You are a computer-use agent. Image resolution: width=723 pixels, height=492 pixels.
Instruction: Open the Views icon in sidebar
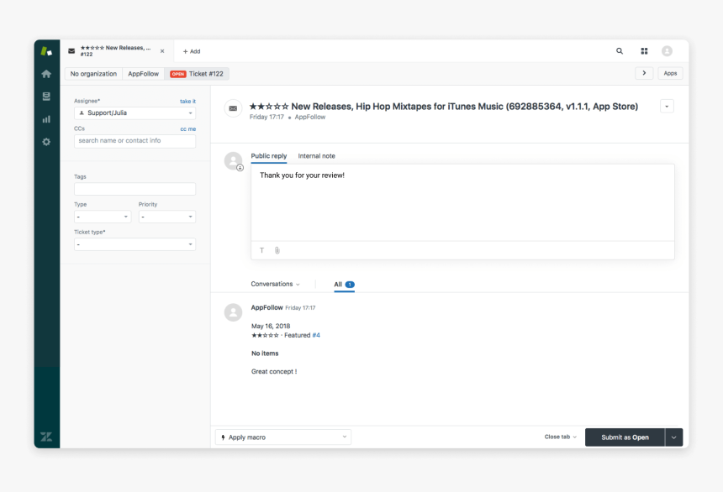pos(46,97)
